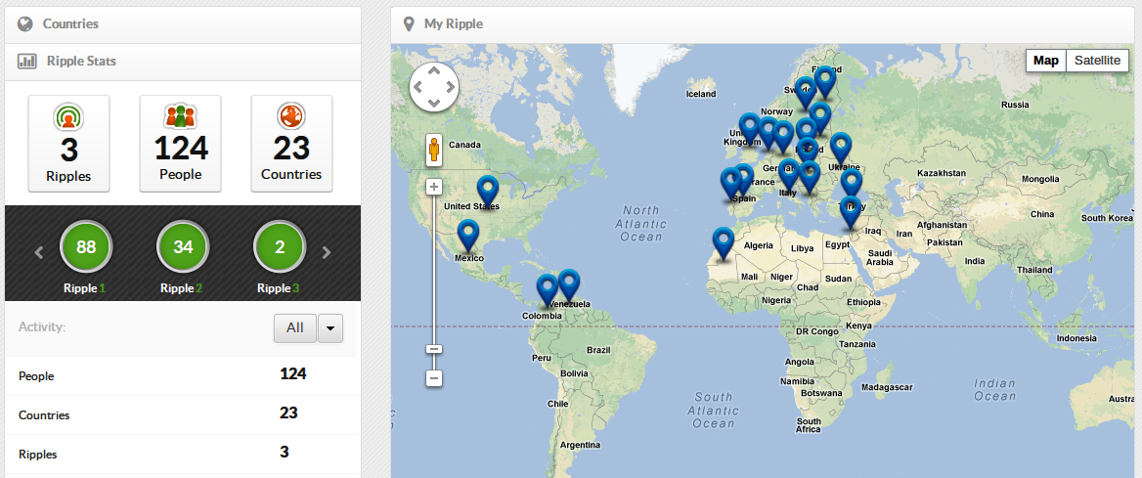The height and width of the screenshot is (478, 1142).
Task: Zoom in the map with plus button
Action: click(x=434, y=188)
